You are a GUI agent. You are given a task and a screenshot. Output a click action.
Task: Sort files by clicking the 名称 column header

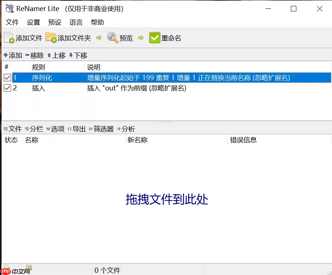coord(31,140)
